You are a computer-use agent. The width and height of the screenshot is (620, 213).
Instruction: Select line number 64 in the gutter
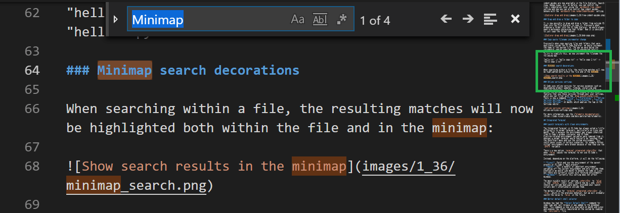32,70
